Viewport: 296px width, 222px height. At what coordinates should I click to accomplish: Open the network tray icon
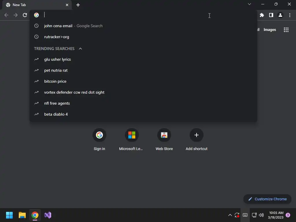click(254, 215)
